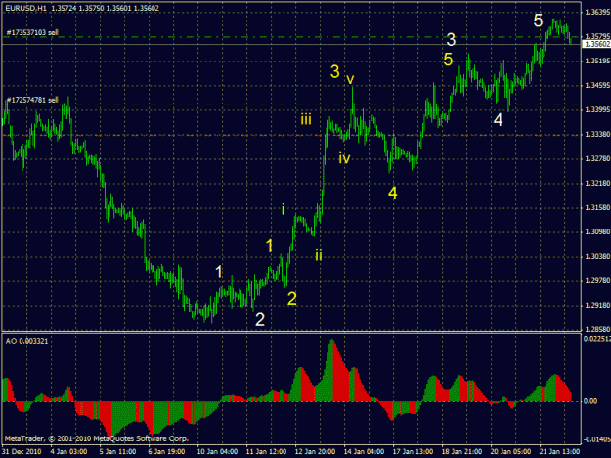Click the 1.35195 price axis value

pos(597,62)
